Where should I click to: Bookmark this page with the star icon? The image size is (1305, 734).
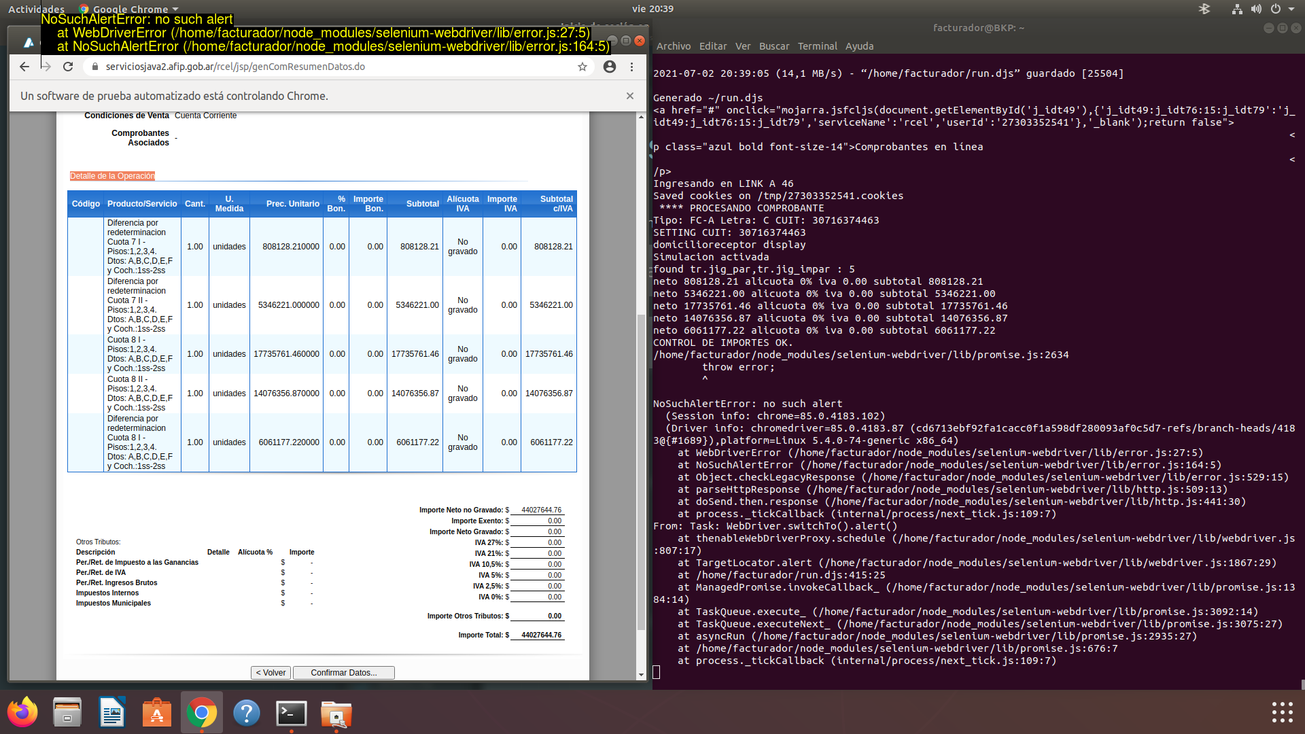point(582,67)
